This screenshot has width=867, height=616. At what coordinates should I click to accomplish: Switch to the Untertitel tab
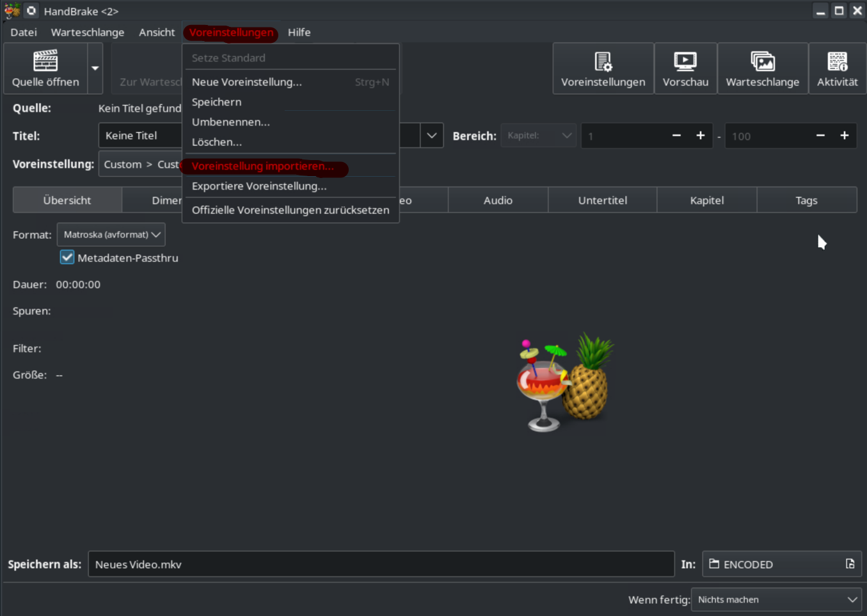click(603, 200)
